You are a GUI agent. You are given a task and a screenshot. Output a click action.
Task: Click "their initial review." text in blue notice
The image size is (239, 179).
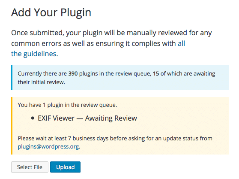(x=41, y=82)
